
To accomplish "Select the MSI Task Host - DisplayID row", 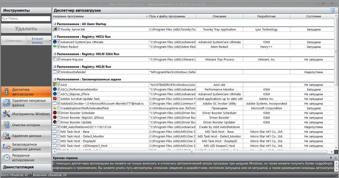I will 193,141.
